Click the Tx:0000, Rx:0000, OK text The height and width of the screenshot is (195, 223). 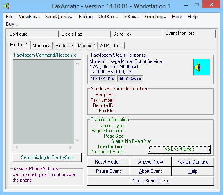[x=111, y=72]
